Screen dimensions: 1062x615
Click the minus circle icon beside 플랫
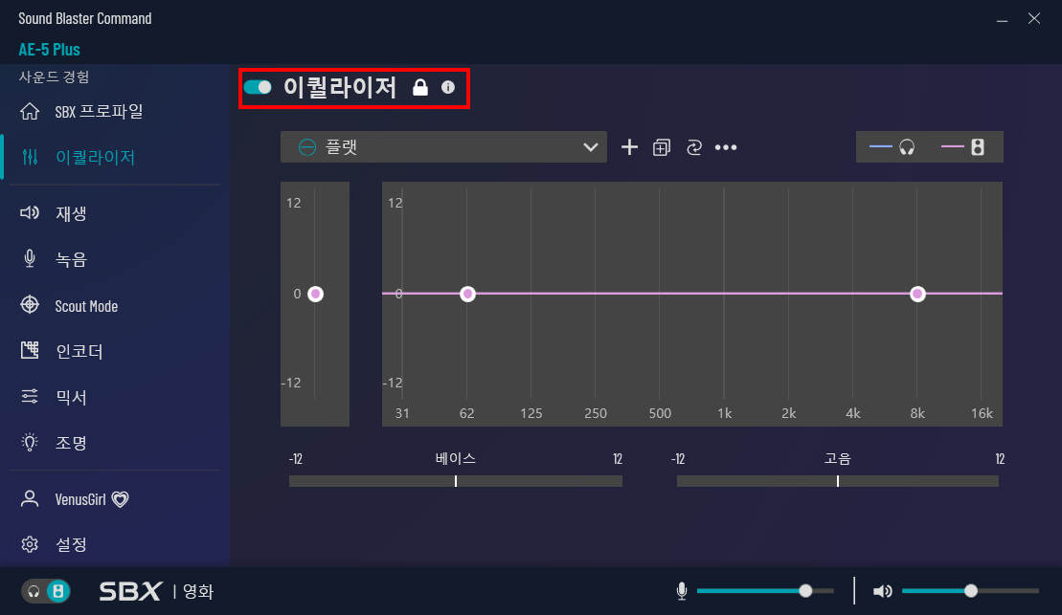(x=306, y=146)
